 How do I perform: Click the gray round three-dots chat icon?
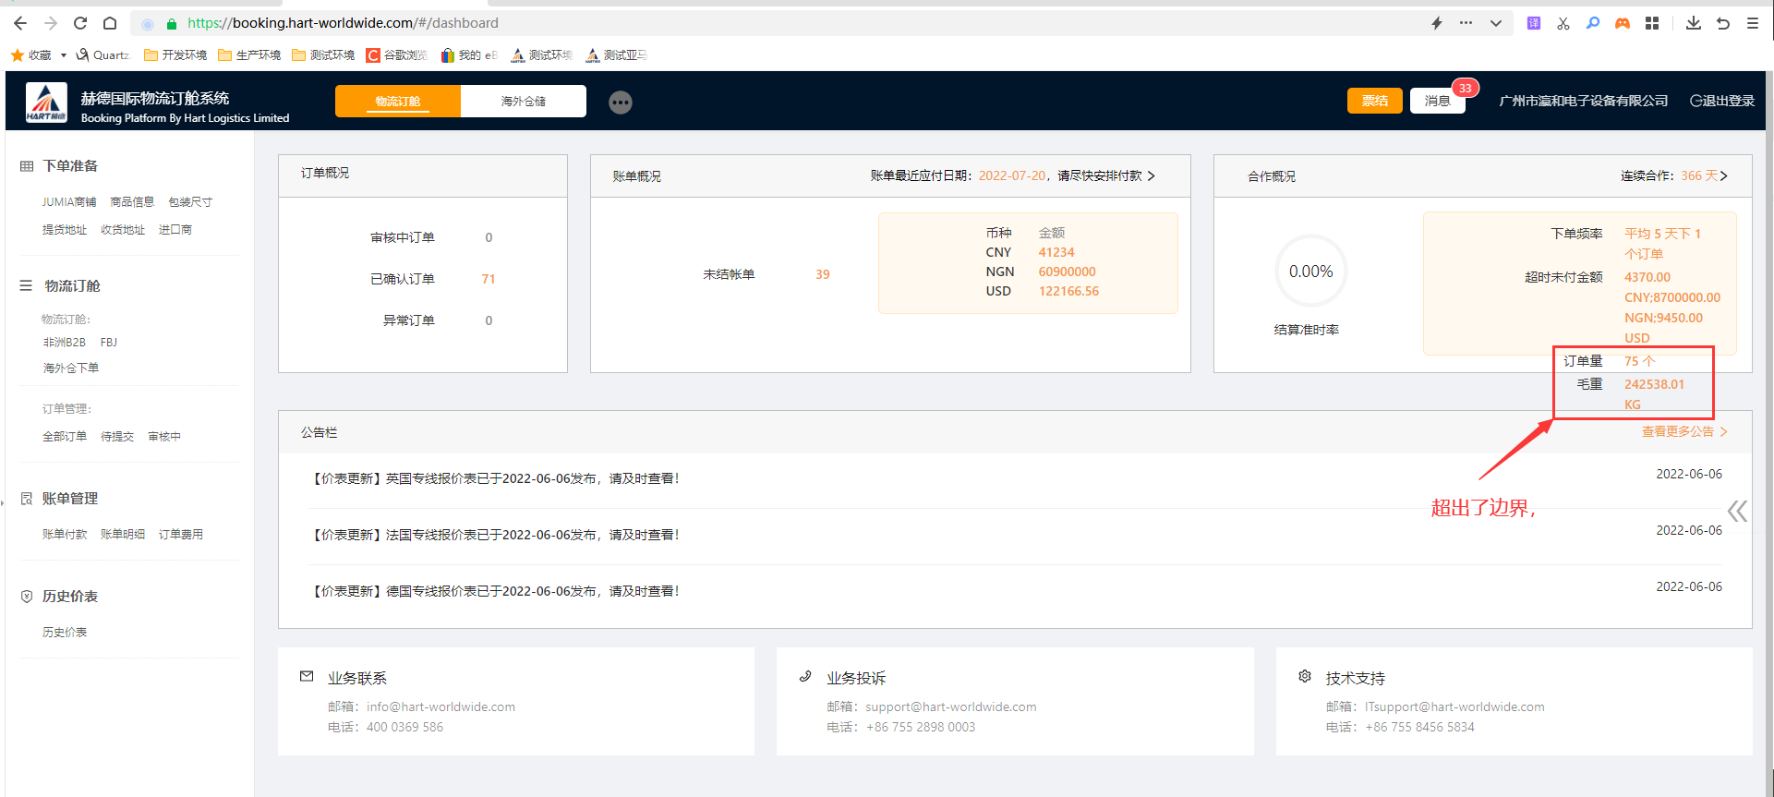click(x=621, y=103)
